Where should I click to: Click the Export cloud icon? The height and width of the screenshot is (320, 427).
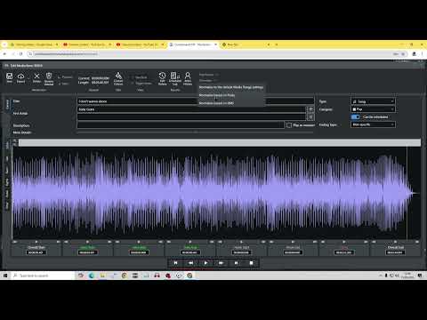coord(20,76)
